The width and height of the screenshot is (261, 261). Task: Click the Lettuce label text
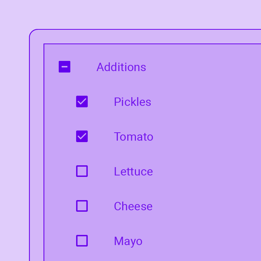[x=133, y=171]
